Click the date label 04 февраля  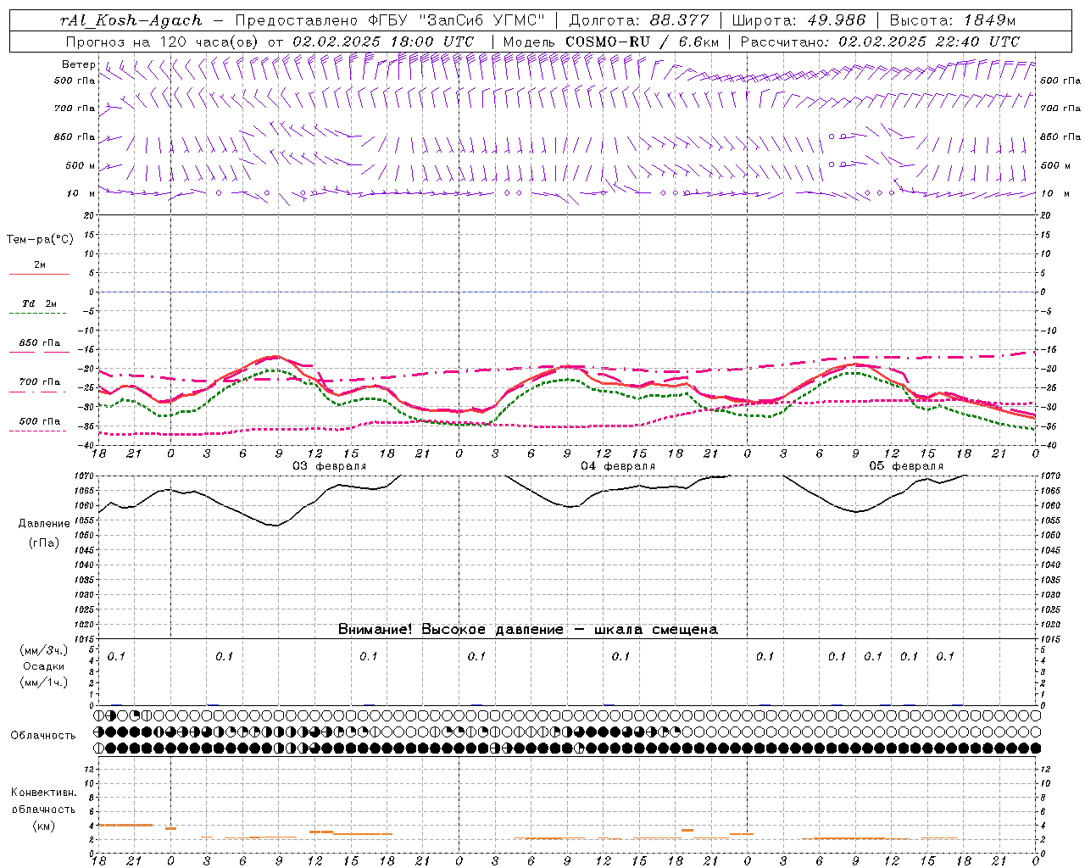click(618, 466)
